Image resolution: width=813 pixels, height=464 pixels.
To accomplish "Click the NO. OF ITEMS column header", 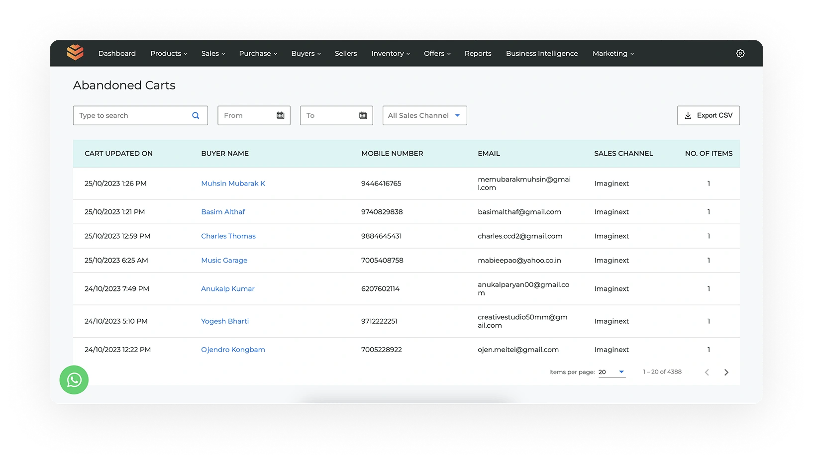I will (x=709, y=154).
